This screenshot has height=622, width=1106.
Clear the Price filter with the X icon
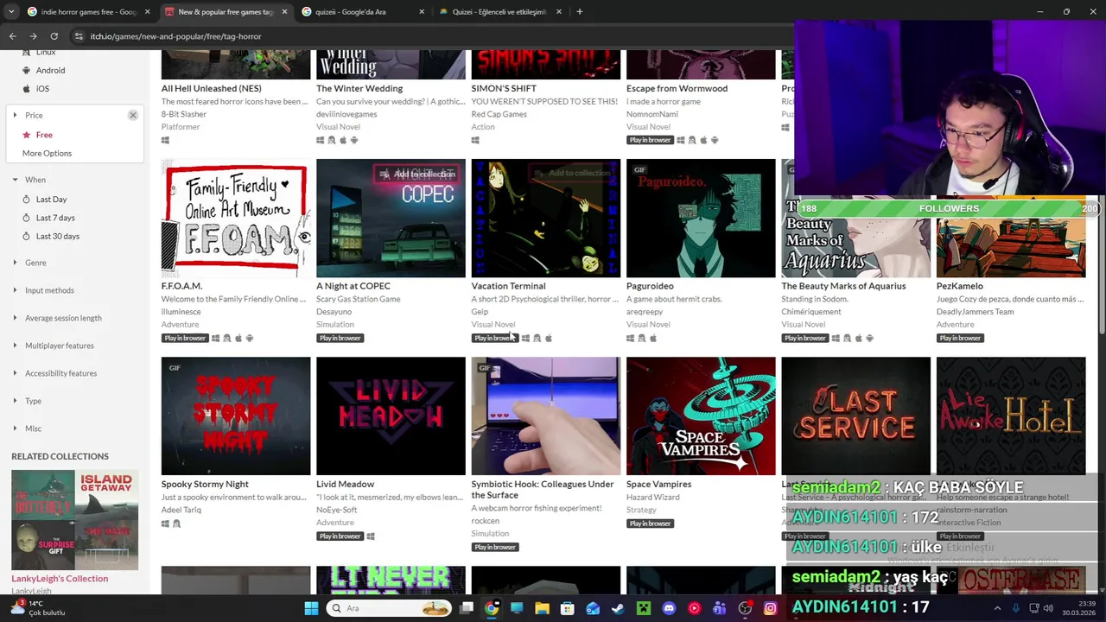[x=133, y=115]
